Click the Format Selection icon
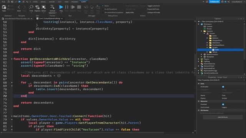This screenshot has height=138, width=246. (52, 7)
